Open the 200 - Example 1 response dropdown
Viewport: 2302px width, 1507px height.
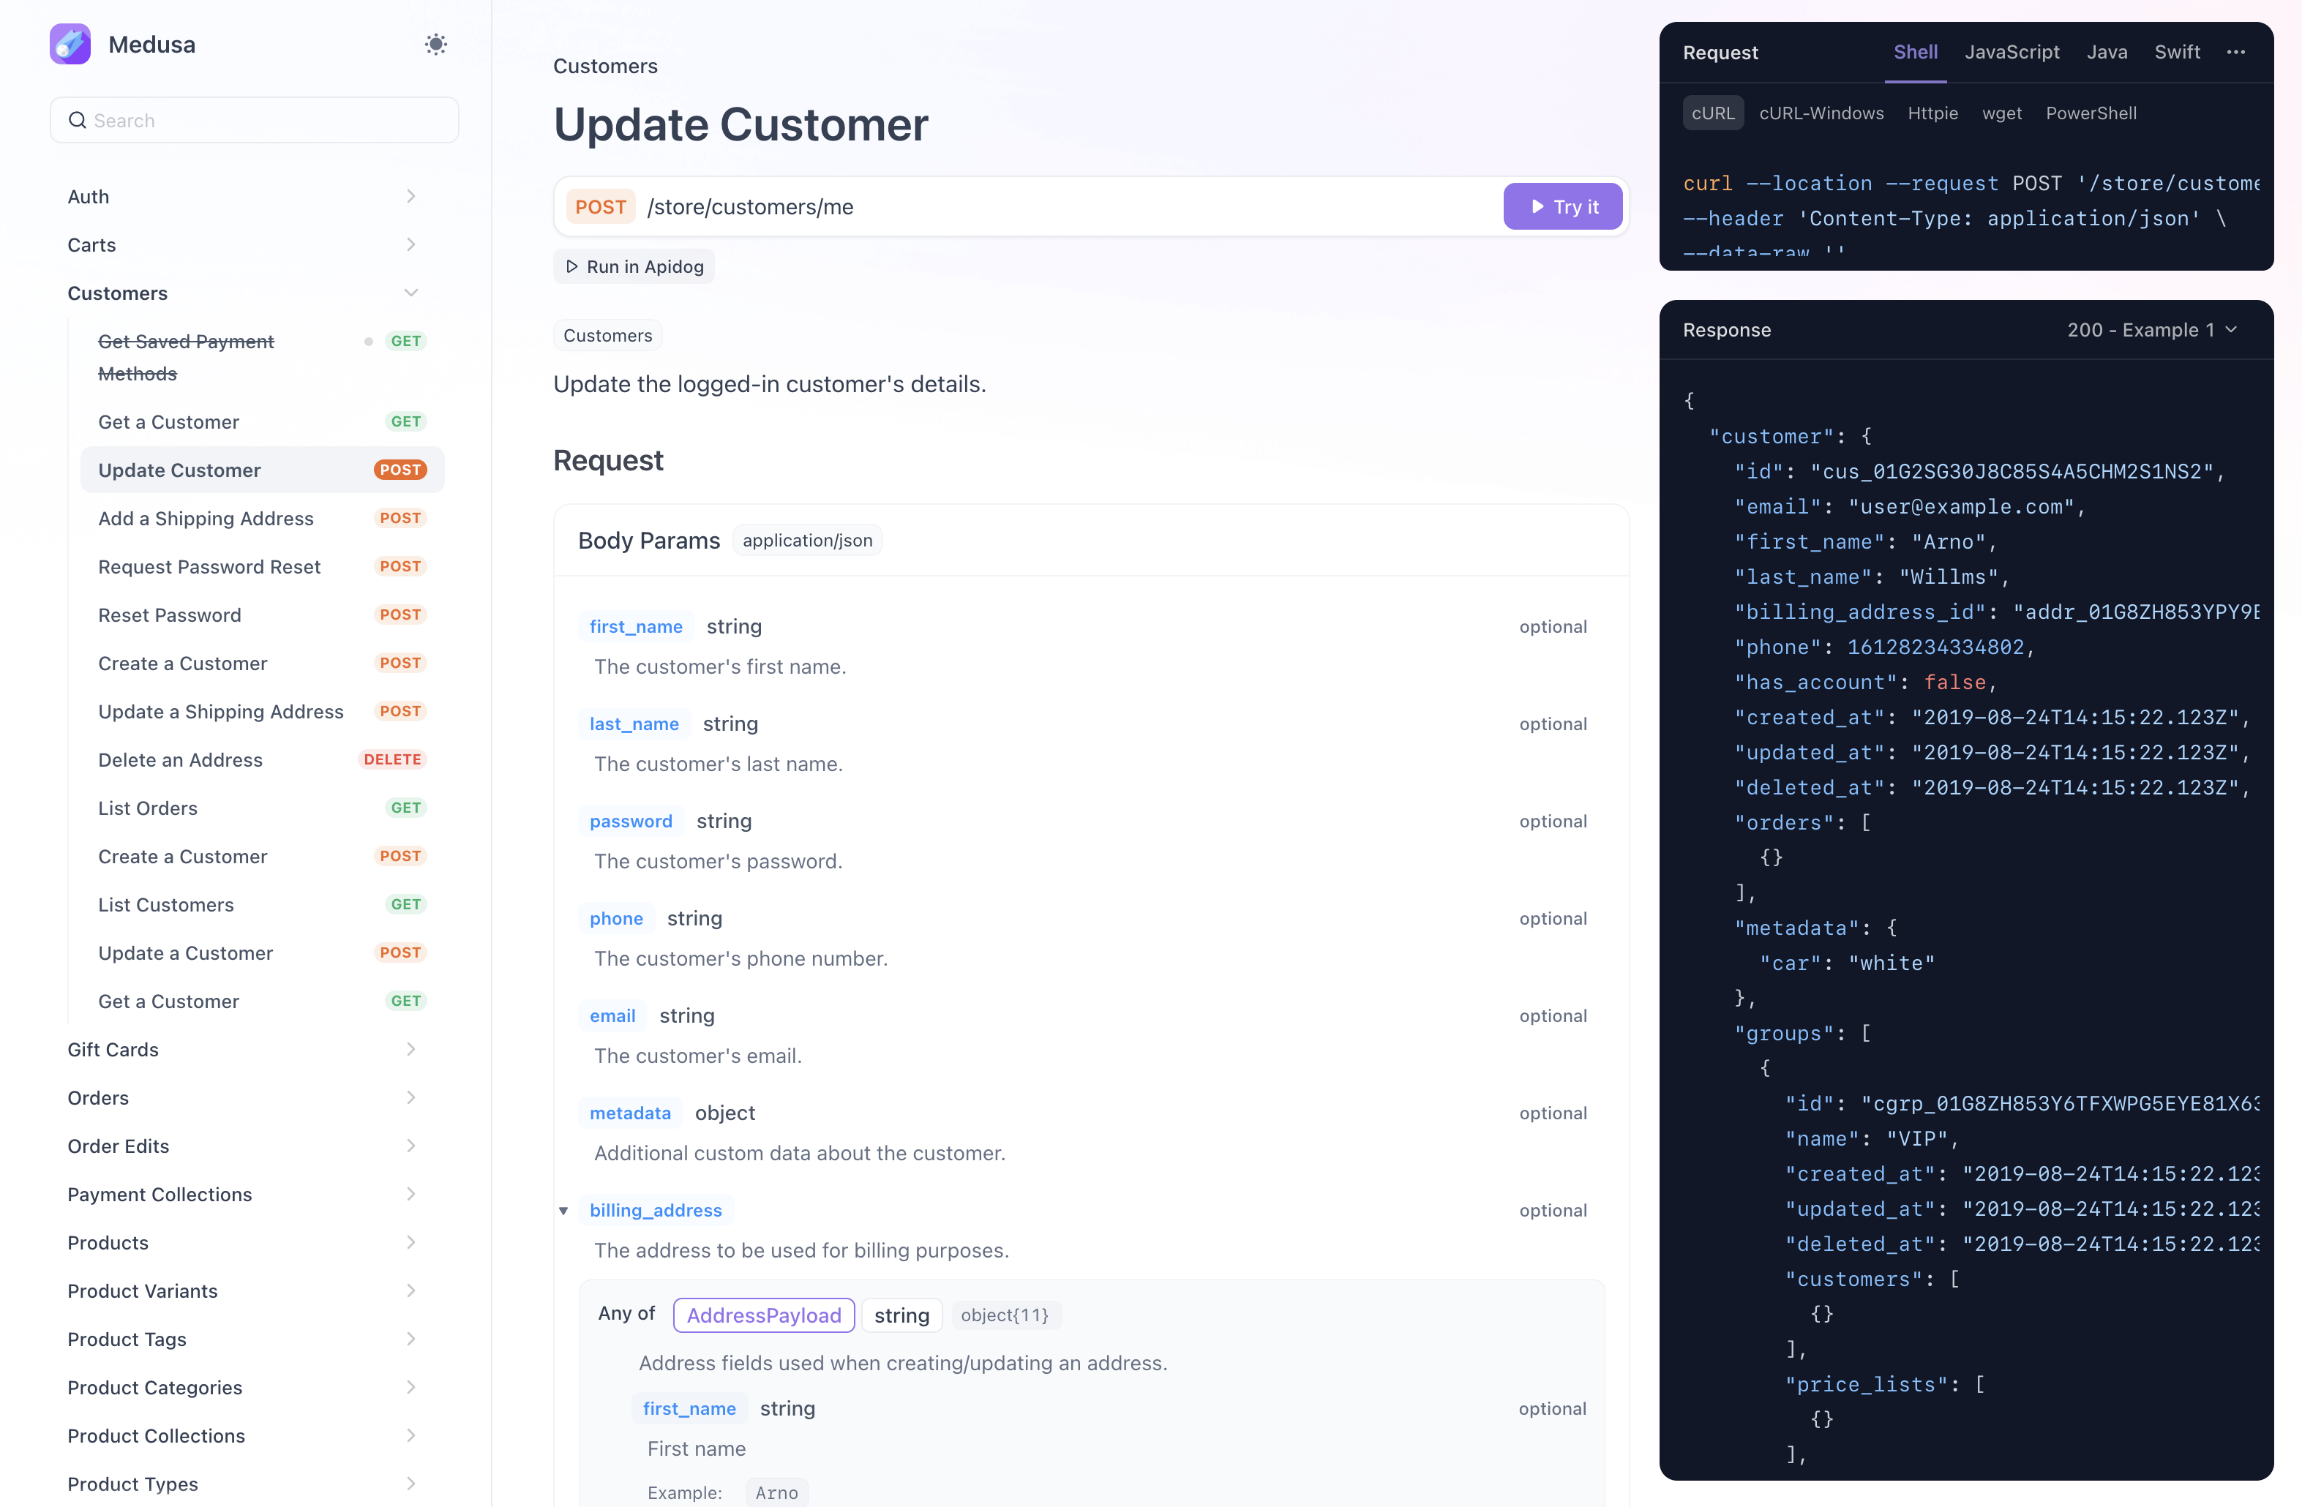point(2153,330)
